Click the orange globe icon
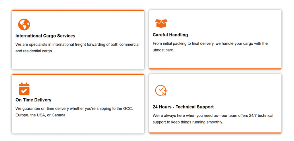This screenshot has height=141, width=294. [24, 25]
